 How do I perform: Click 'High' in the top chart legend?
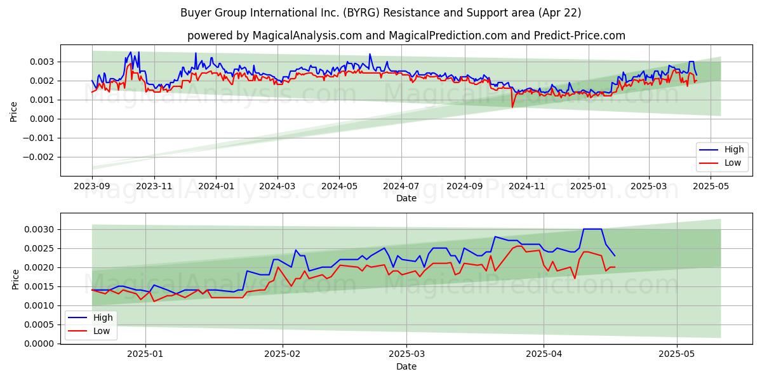[734, 150]
